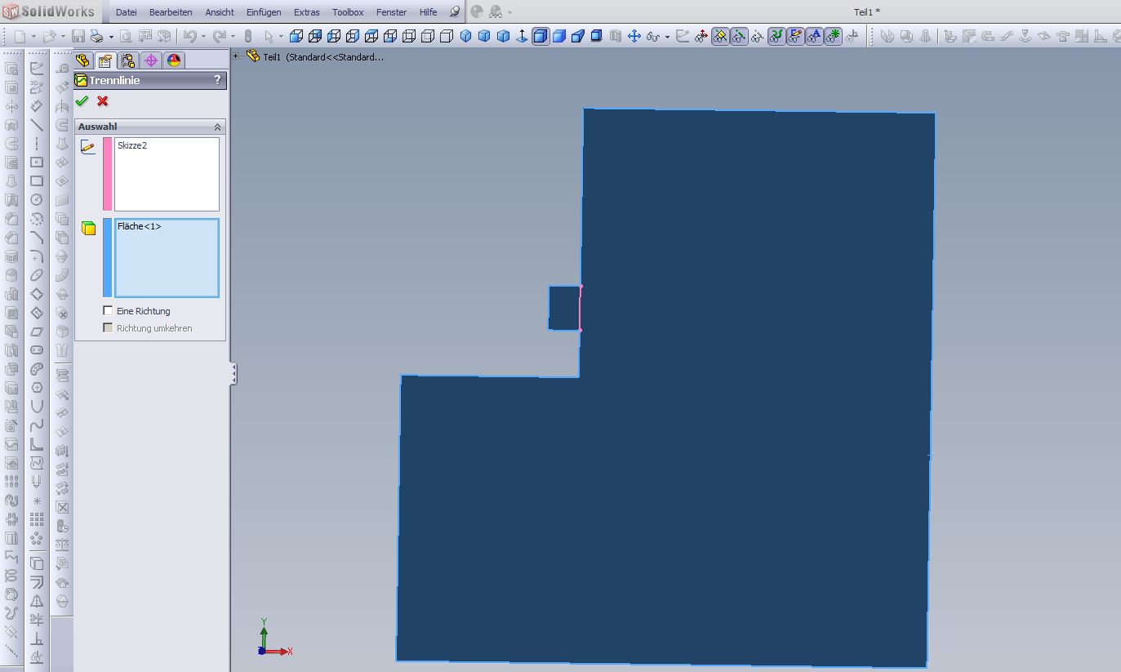
Task: Open Trennlinie help question mark
Action: coord(217,80)
